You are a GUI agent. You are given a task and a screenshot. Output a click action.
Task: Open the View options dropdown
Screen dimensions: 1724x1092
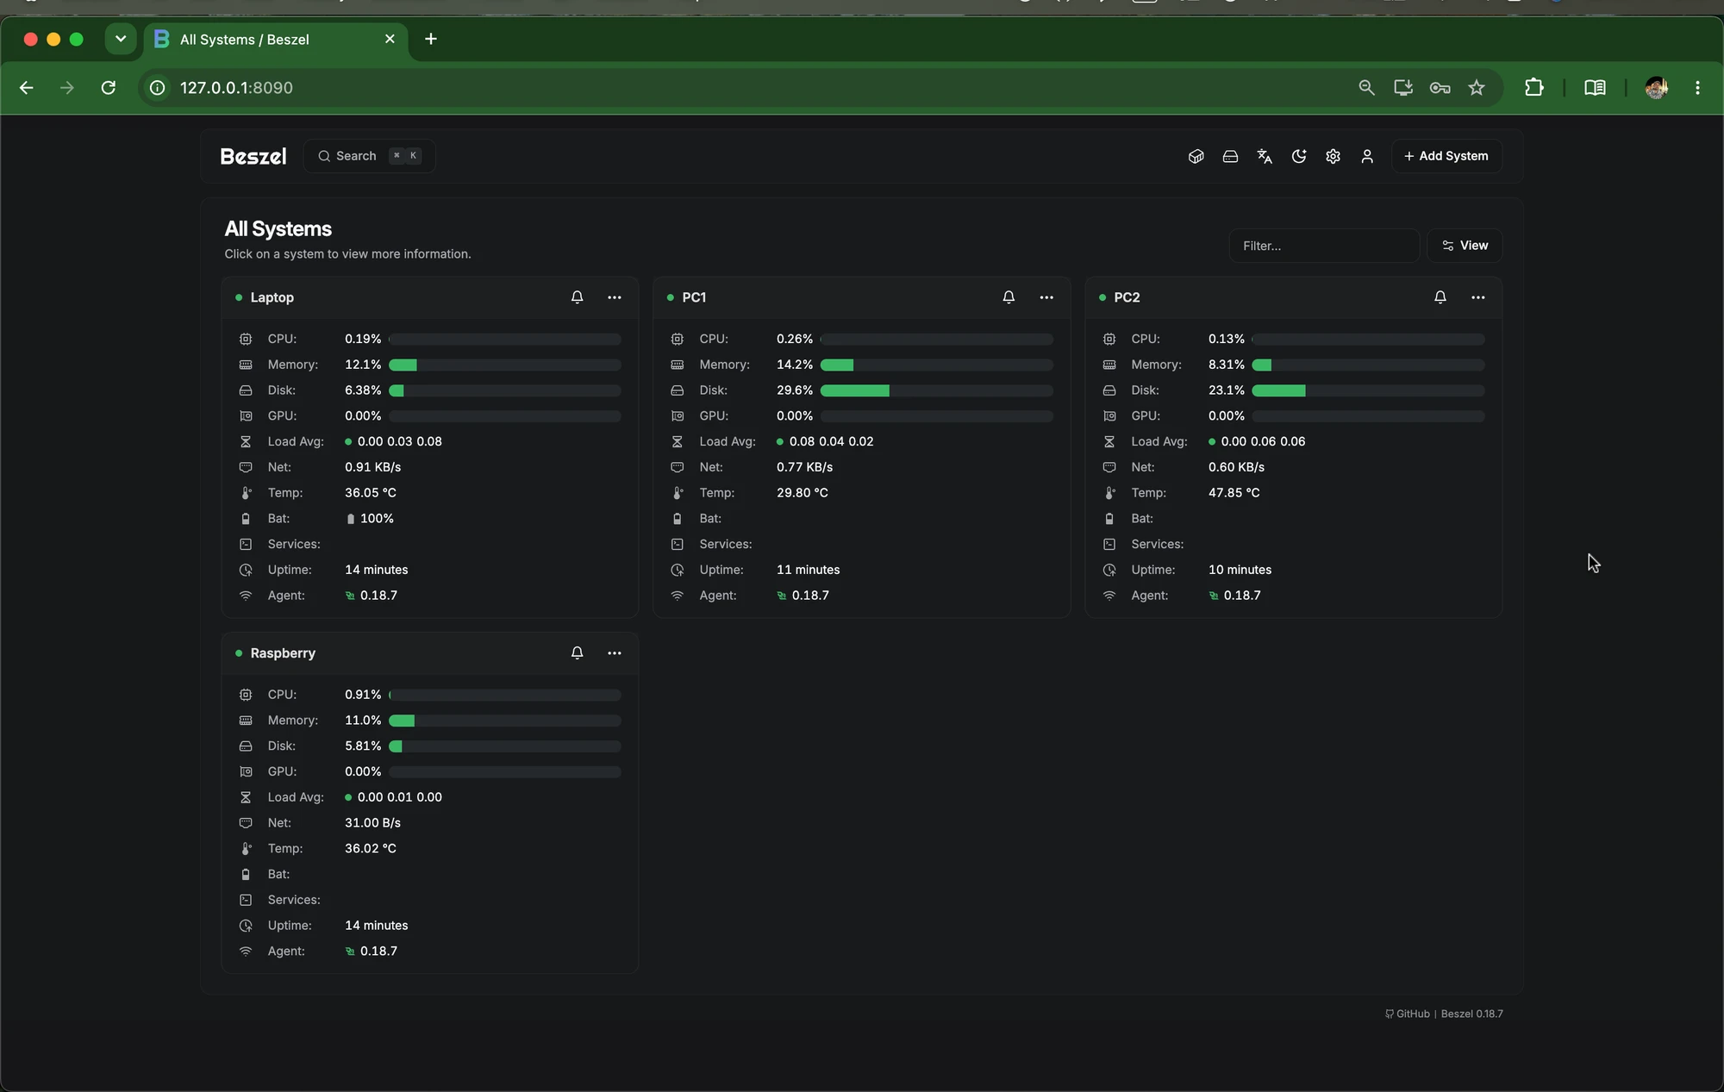(x=1465, y=246)
